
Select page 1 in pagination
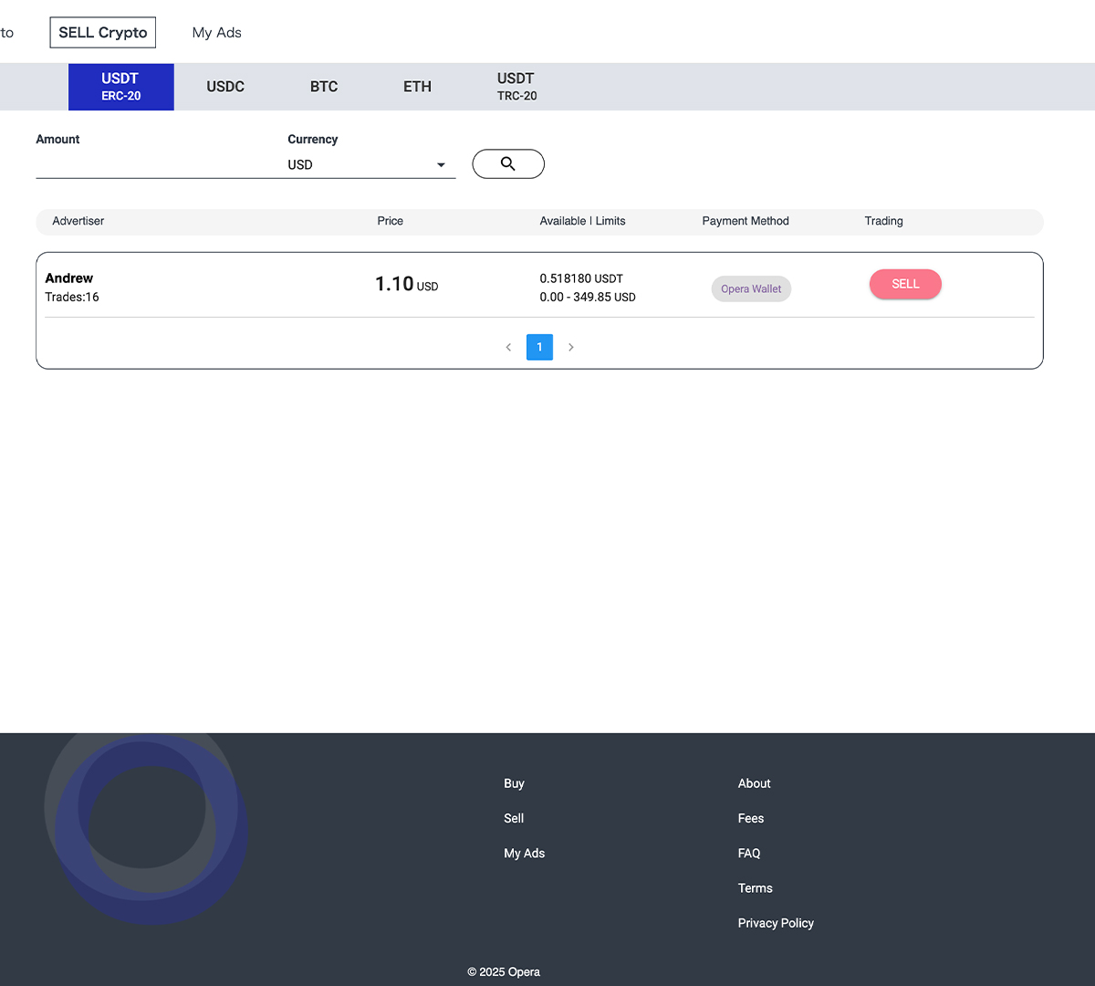539,347
